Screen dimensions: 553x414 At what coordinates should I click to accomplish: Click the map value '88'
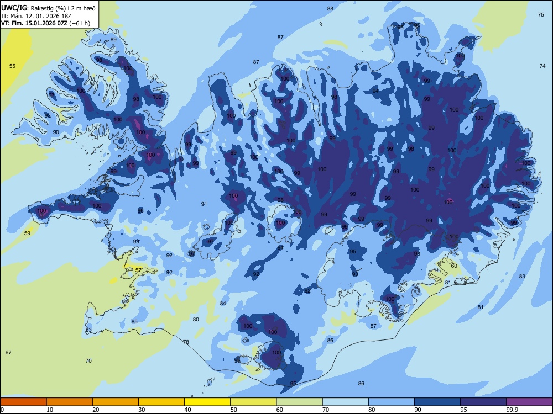pyautogui.click(x=330, y=8)
